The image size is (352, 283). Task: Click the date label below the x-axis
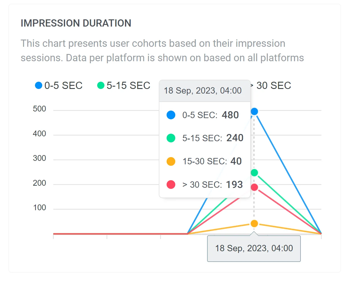254,248
